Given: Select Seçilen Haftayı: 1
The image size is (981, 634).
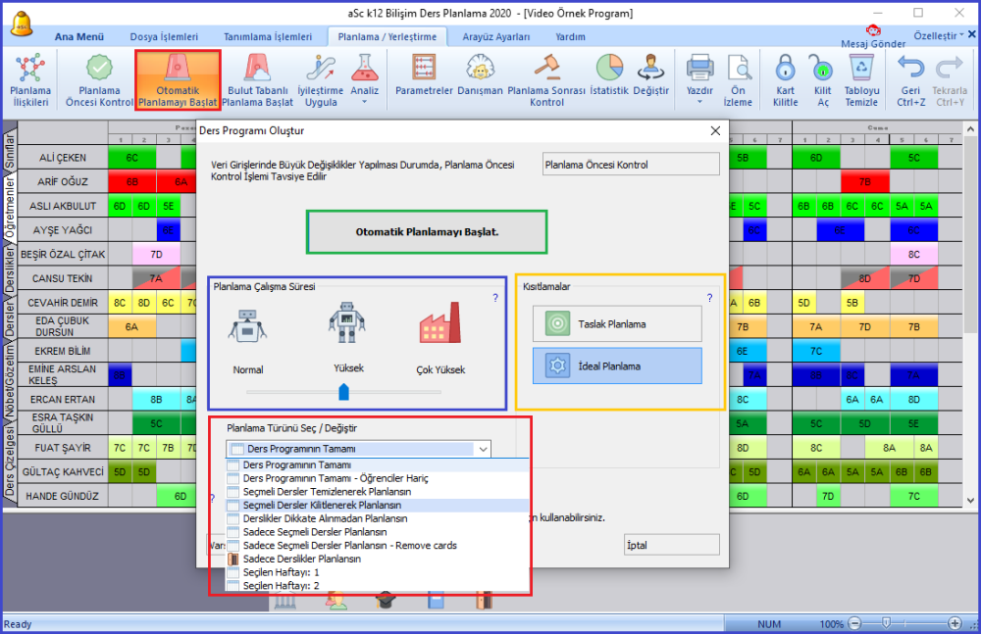Looking at the screenshot, I should pos(378,572).
